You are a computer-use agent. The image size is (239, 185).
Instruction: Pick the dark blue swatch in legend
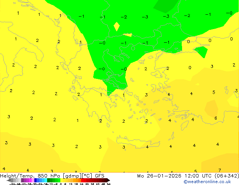pos(35,180)
